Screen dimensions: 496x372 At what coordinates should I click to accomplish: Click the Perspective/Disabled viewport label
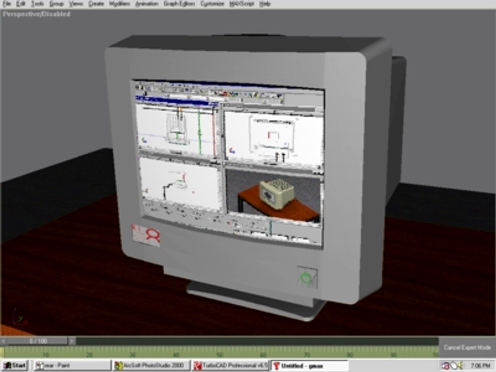(x=37, y=14)
